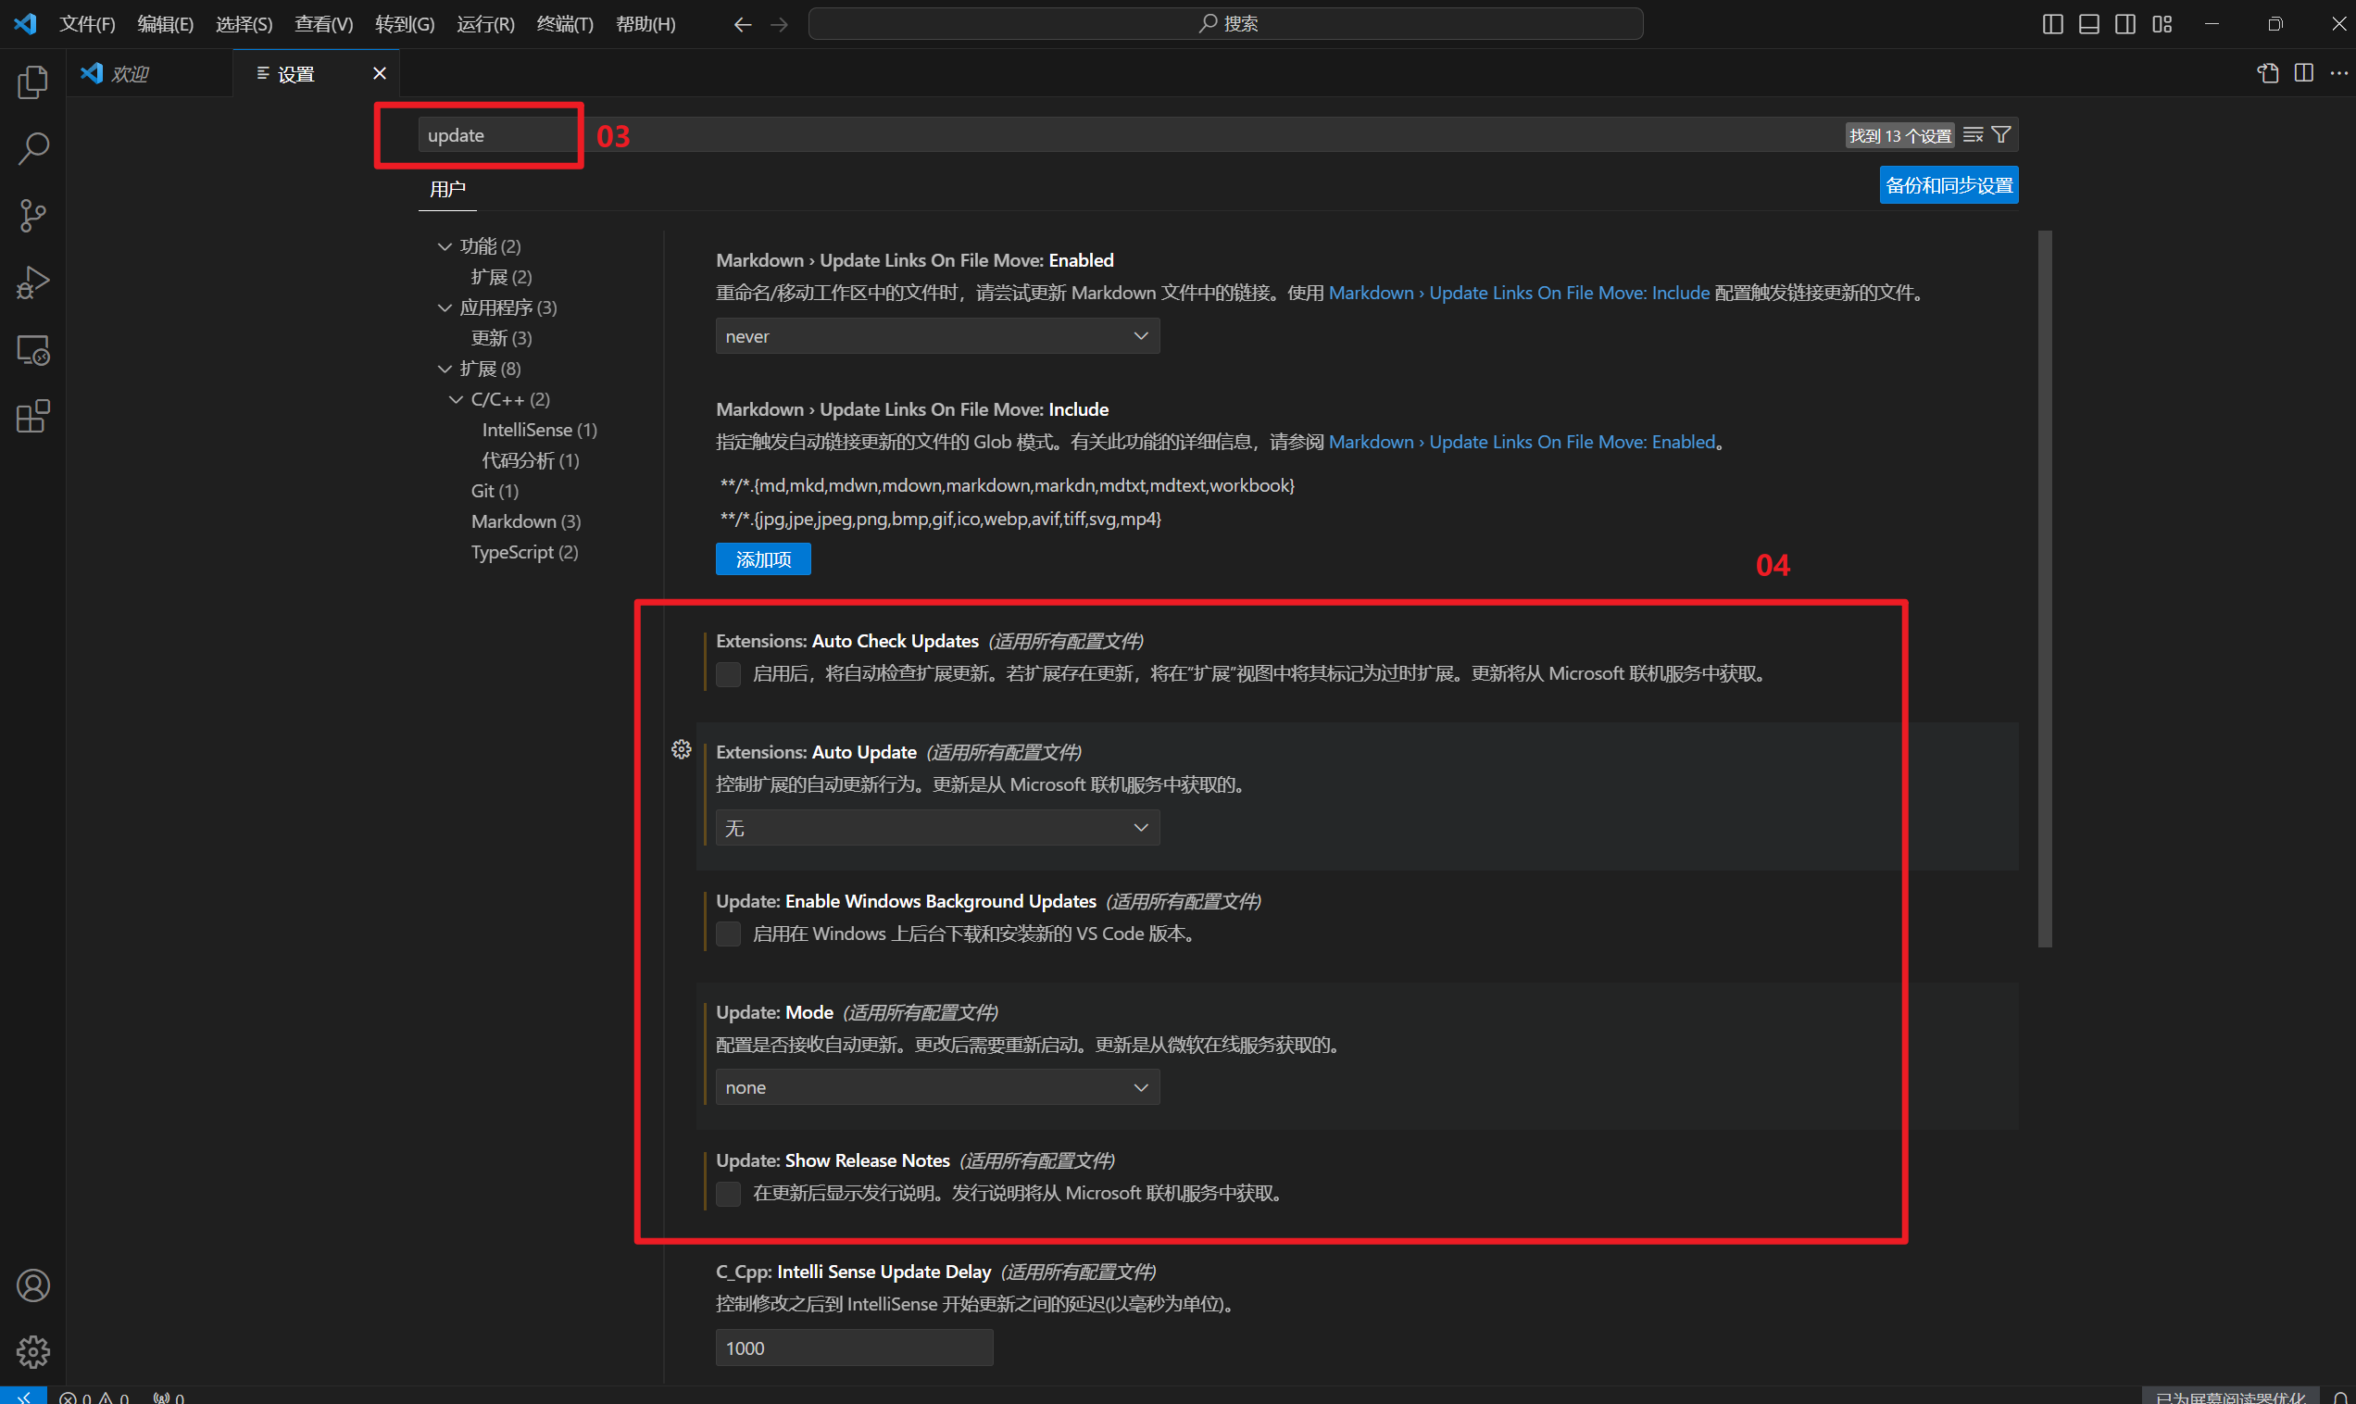
Task: Open the 终端(T) menu
Action: click(x=565, y=24)
